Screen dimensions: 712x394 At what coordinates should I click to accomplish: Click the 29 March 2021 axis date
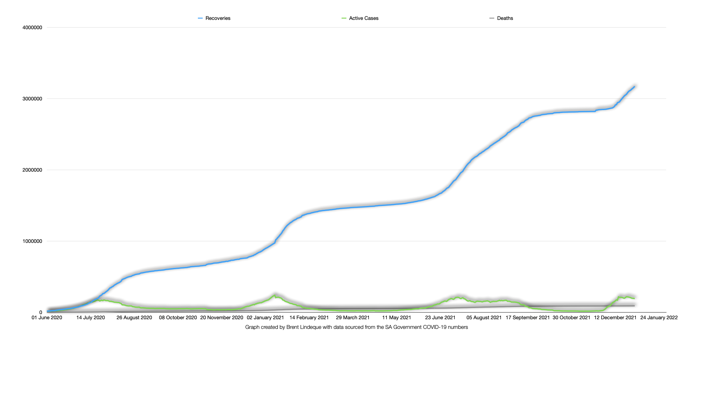[352, 318]
